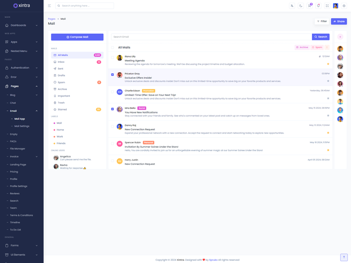Open the language translation icon
The image size is (351, 263).
point(292,6)
